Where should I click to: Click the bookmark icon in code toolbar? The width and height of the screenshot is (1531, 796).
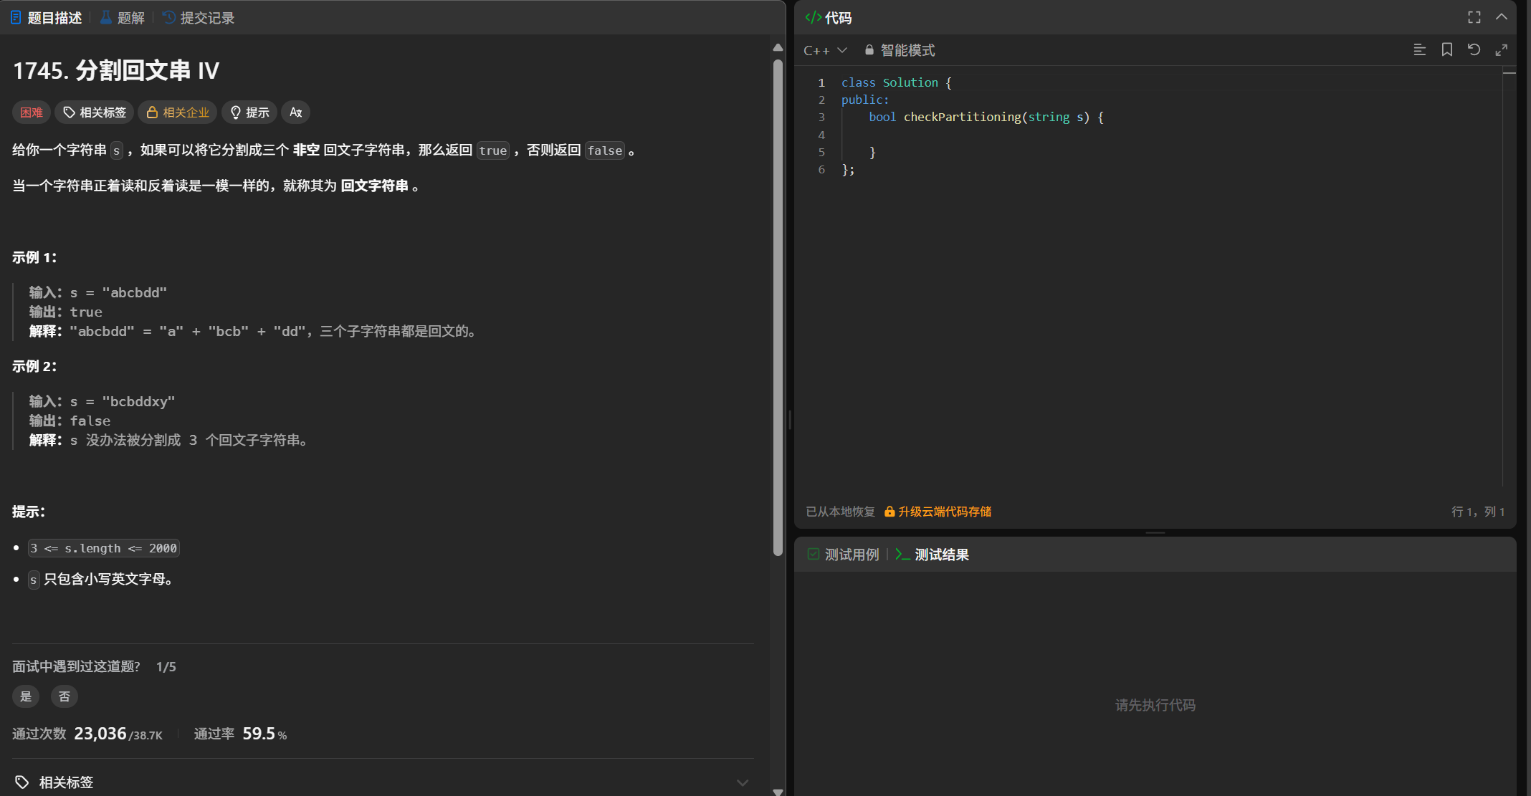(1446, 49)
